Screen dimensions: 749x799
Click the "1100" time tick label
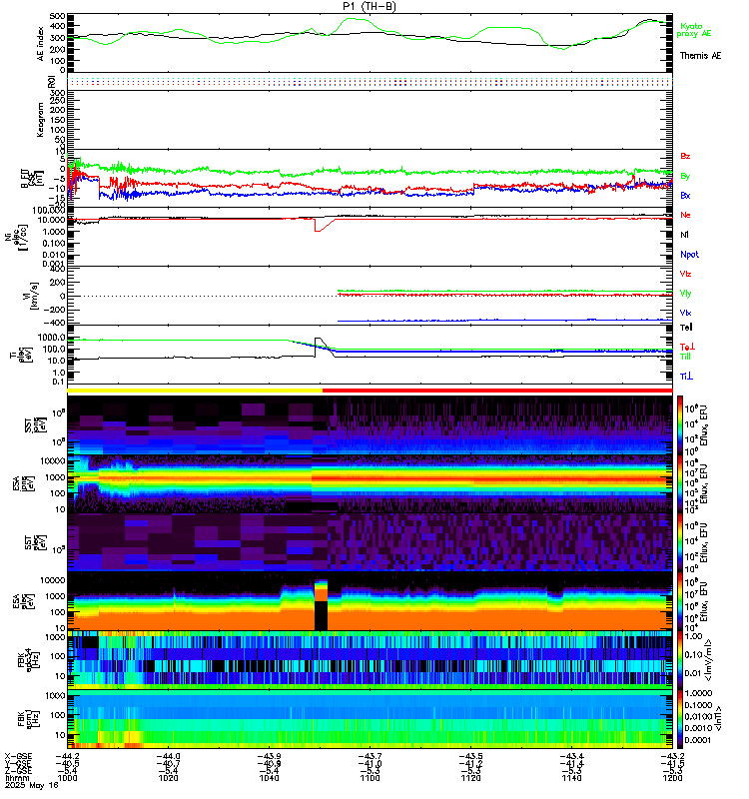[x=370, y=778]
